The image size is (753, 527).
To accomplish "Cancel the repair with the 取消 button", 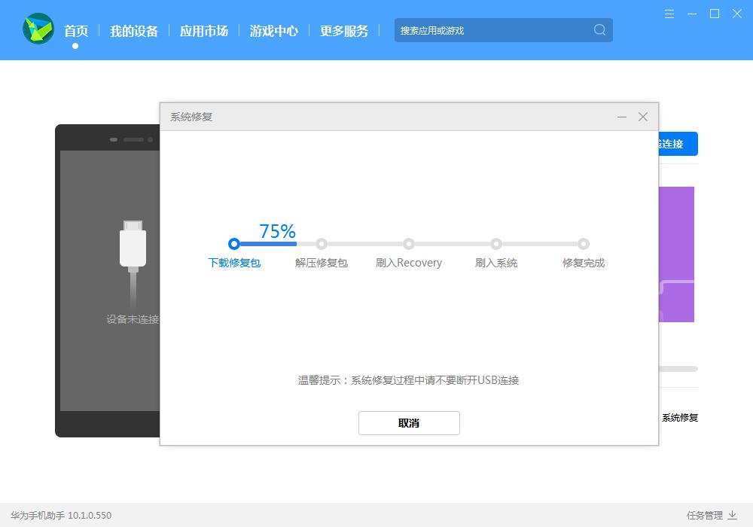I will (x=409, y=423).
